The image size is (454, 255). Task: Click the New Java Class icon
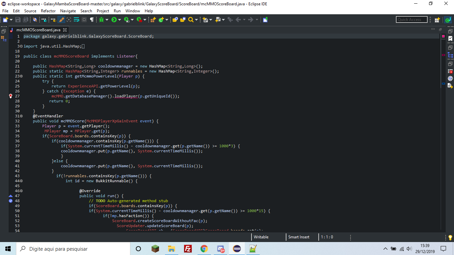coord(161,20)
